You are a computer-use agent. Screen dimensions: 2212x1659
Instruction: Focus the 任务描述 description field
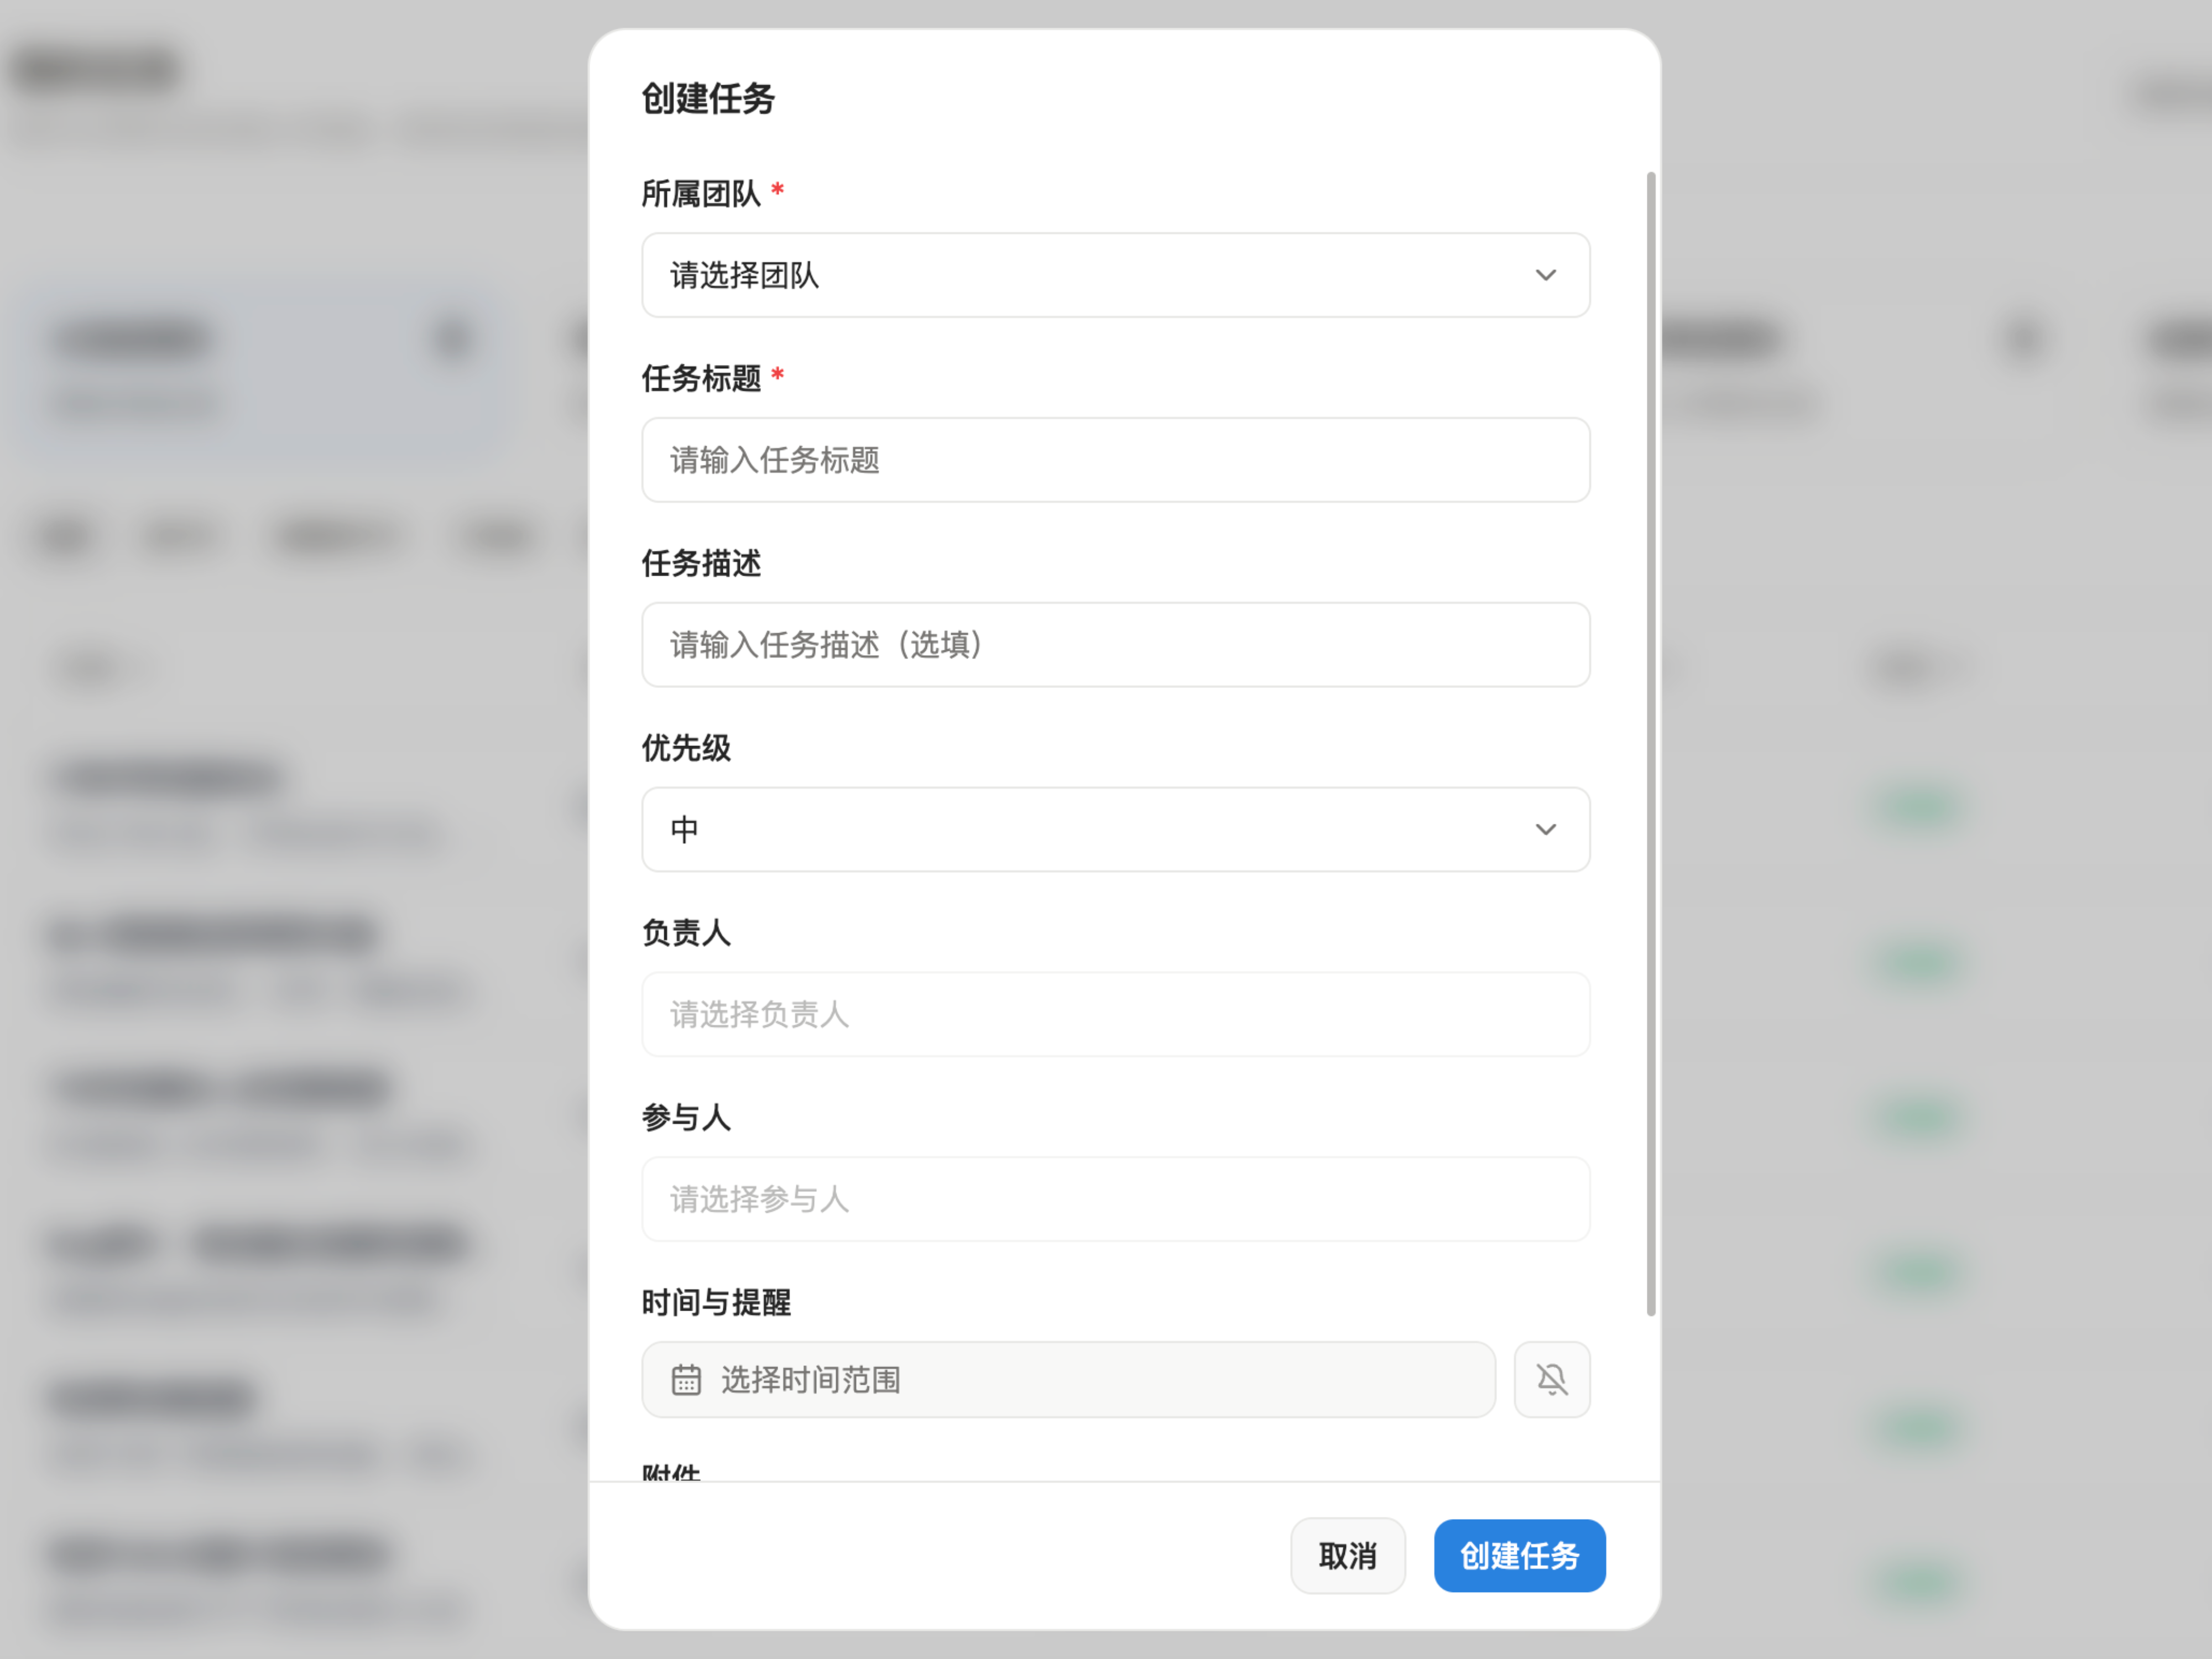pyautogui.click(x=1115, y=645)
